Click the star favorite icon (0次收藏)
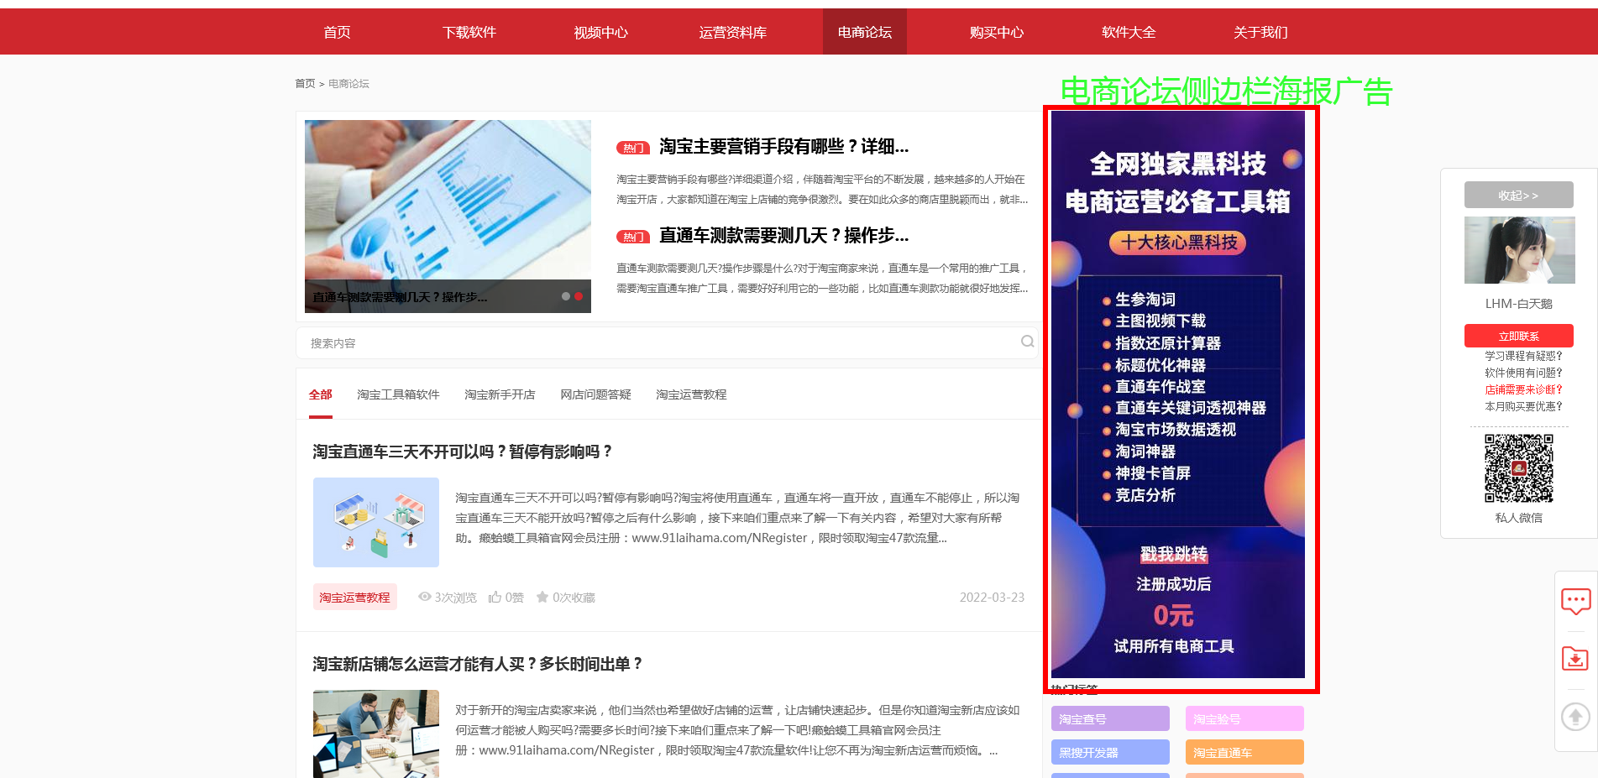The width and height of the screenshot is (1598, 778). pyautogui.click(x=542, y=597)
